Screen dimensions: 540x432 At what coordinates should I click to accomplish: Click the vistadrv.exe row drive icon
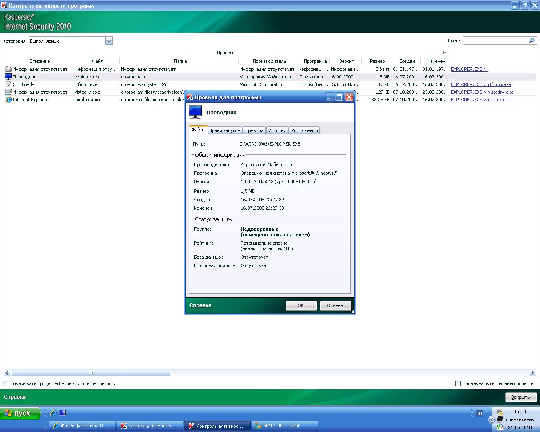pyautogui.click(x=8, y=92)
